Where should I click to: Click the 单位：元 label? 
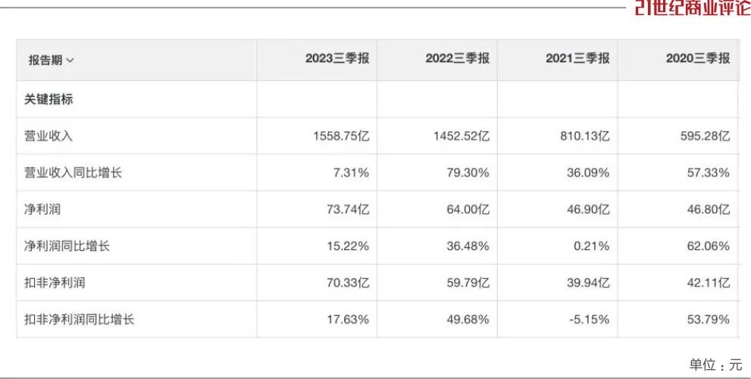[715, 365]
